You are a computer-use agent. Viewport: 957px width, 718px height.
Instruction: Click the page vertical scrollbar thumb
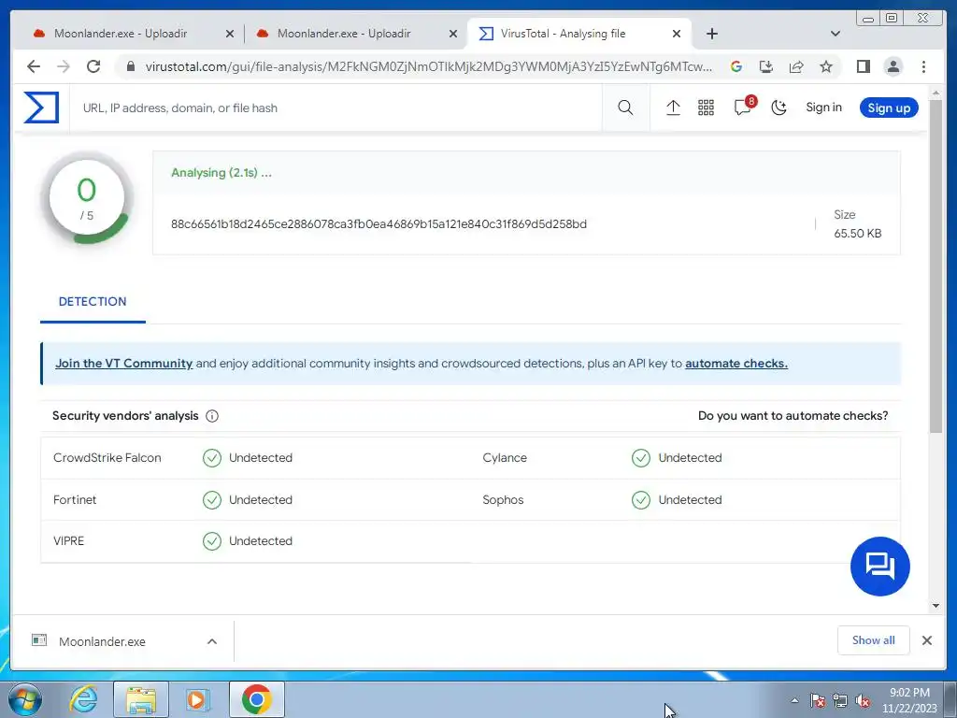click(936, 266)
